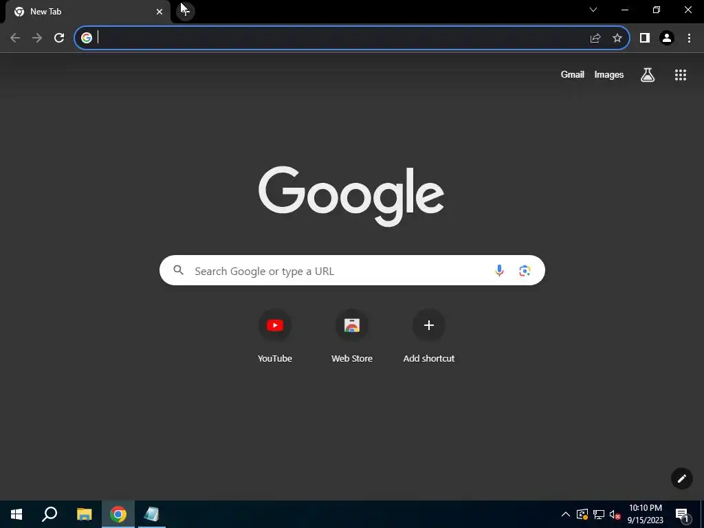Bookmark this tab with star icon

pos(617,38)
